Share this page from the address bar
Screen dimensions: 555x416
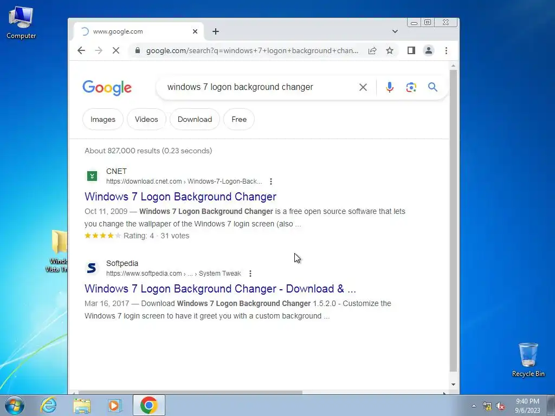coord(372,50)
